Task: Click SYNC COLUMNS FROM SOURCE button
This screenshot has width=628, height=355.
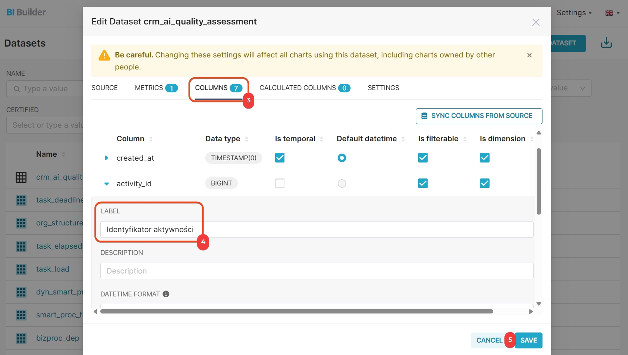Action: tap(479, 116)
